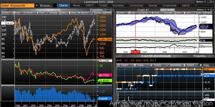Expand JNJ US Equity security dropdown arrow
The height and width of the screenshot is (107, 215).
[x=172, y=56]
